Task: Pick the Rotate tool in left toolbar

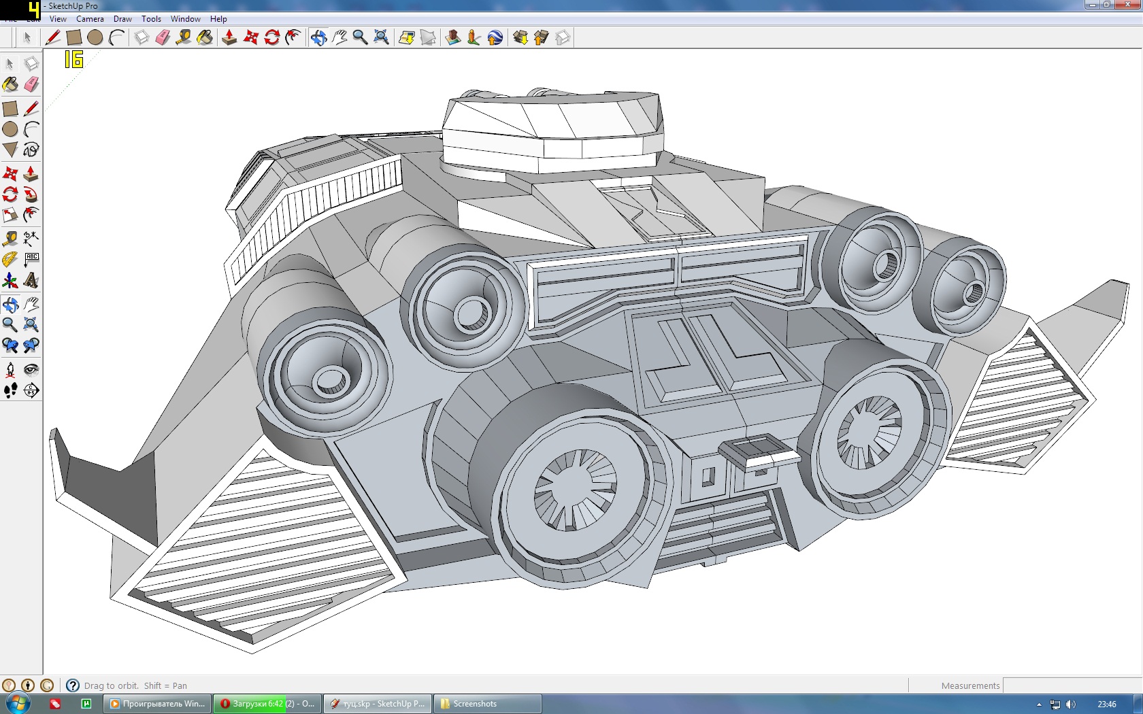Action: coord(10,194)
